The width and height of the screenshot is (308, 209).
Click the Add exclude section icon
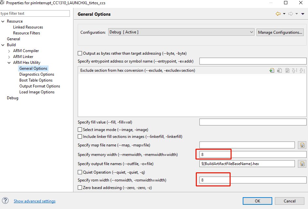pyautogui.click(x=272, y=70)
